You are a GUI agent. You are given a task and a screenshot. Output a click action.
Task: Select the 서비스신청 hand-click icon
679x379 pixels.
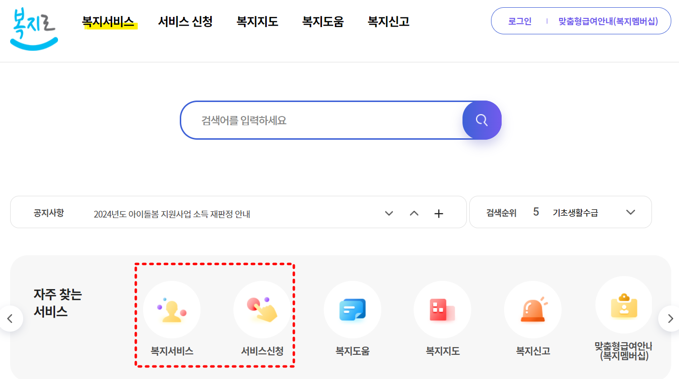click(262, 309)
